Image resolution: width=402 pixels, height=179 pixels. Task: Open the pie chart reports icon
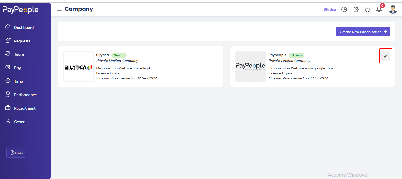click(344, 9)
